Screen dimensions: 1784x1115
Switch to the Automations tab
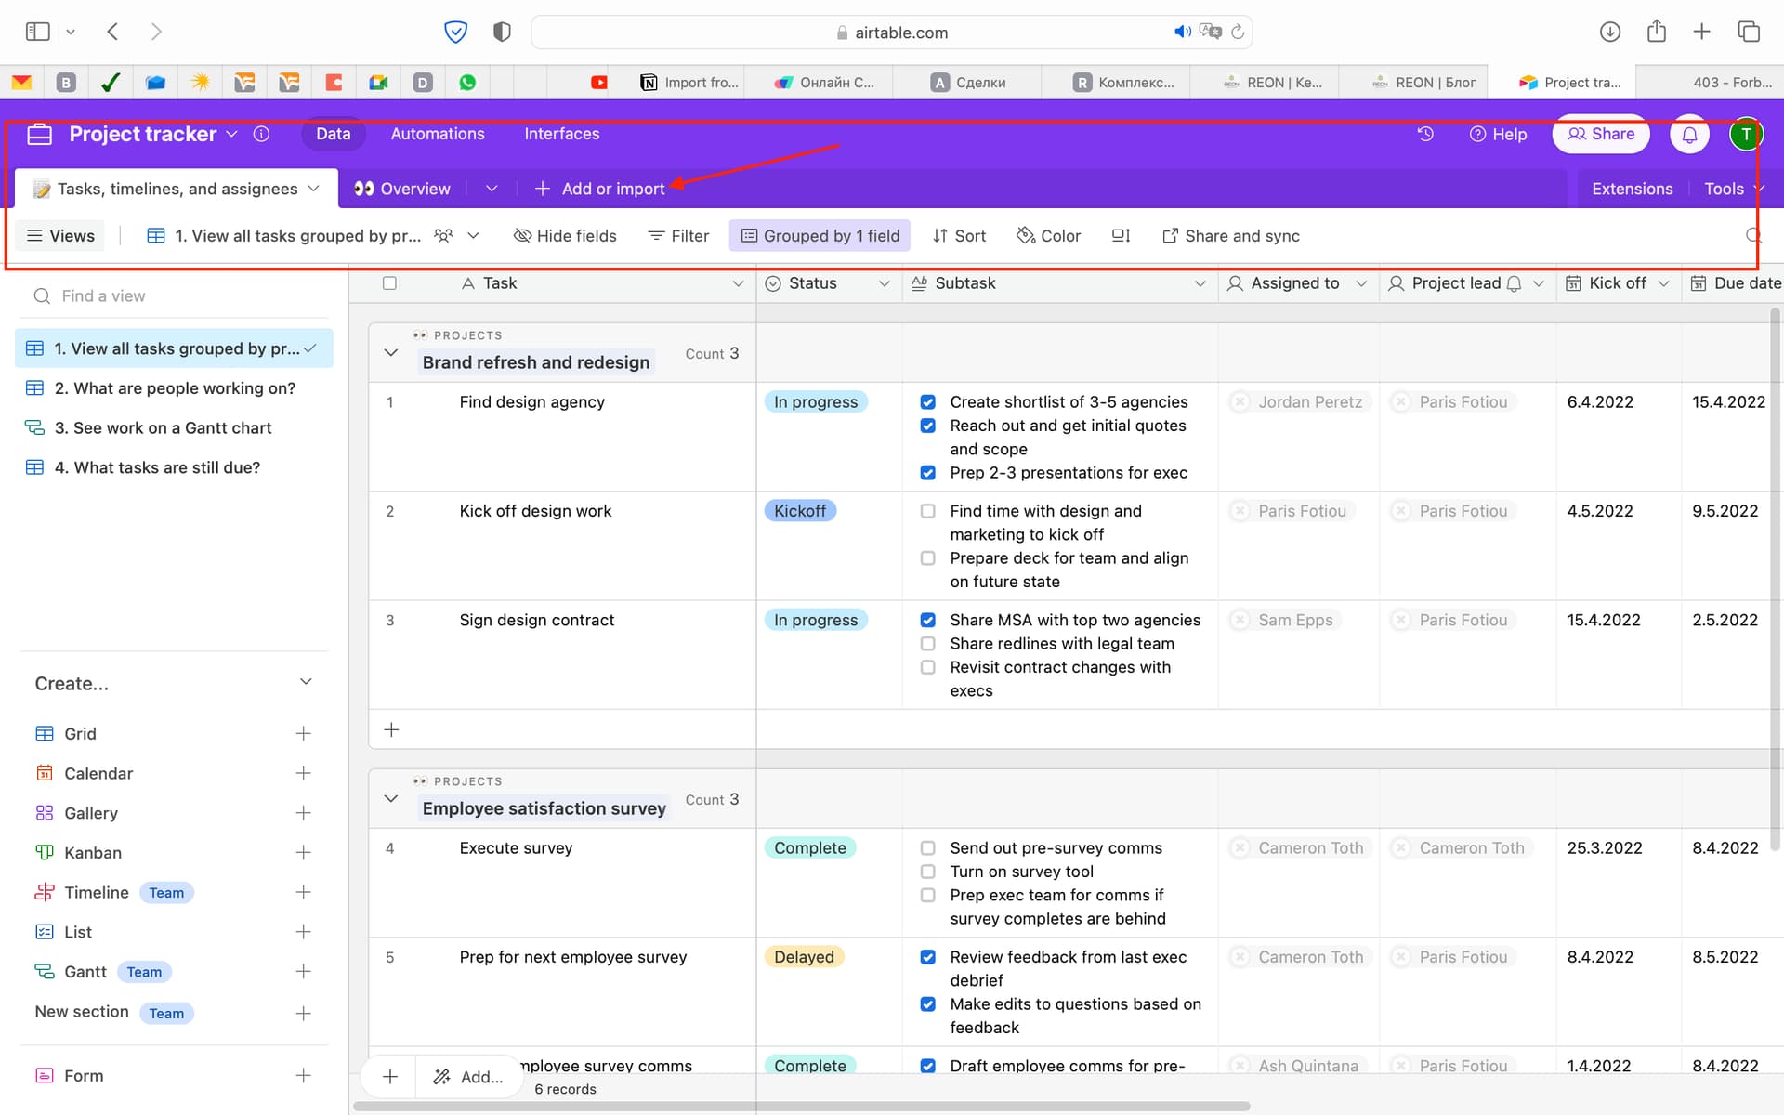tap(438, 134)
